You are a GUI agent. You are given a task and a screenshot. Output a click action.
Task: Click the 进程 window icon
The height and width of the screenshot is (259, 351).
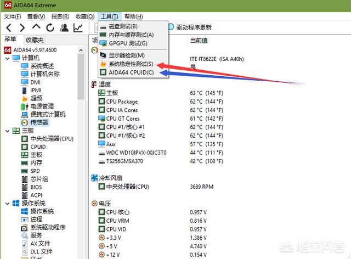tap(24, 219)
